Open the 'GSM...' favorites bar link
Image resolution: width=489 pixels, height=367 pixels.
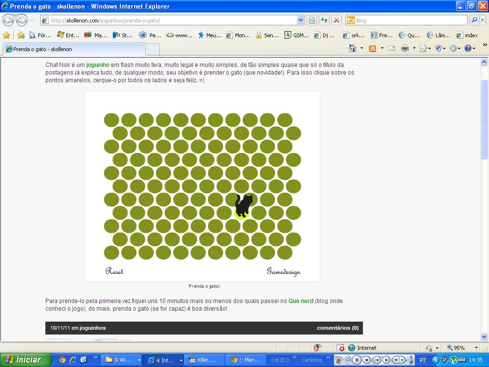pyautogui.click(x=297, y=35)
